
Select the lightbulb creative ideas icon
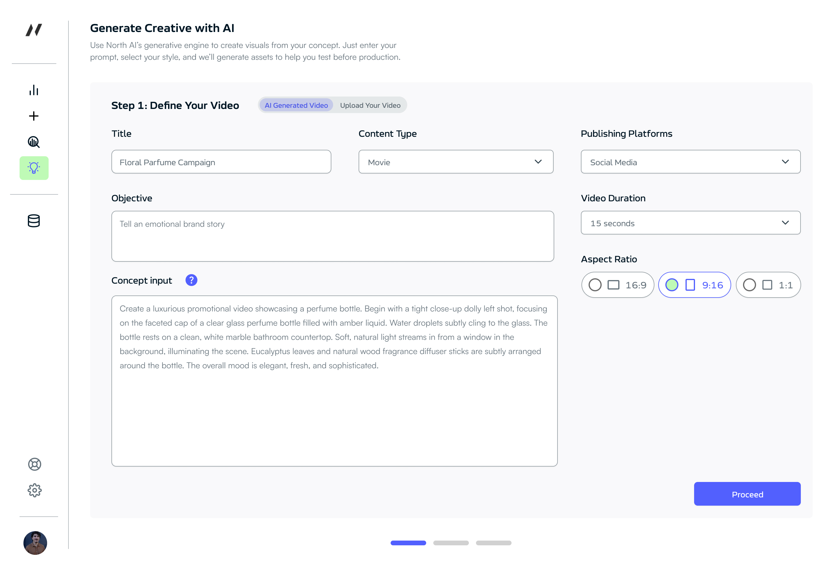[x=34, y=168]
